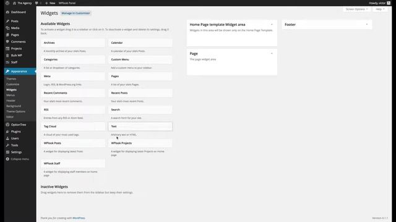The height and width of the screenshot is (222, 396).
Task: Open the Background submenu item
Action: pyautogui.click(x=14, y=106)
